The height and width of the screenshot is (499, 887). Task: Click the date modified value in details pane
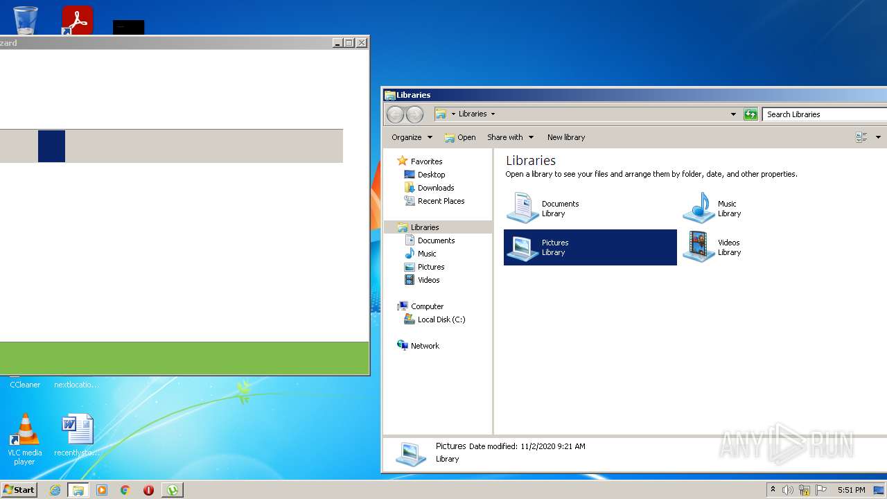(554, 446)
